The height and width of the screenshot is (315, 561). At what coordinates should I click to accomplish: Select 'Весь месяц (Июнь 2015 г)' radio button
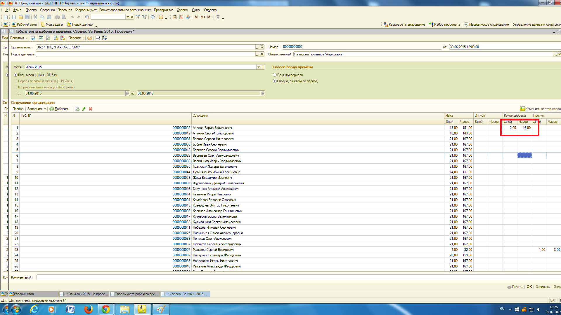pos(16,75)
